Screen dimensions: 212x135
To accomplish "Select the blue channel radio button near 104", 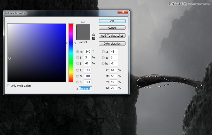I will (78, 82).
